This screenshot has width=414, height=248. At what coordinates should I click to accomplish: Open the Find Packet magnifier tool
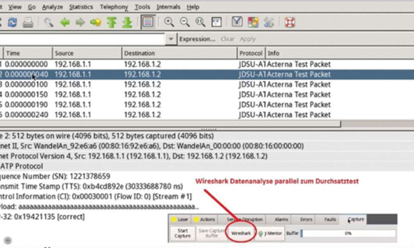click(49, 23)
